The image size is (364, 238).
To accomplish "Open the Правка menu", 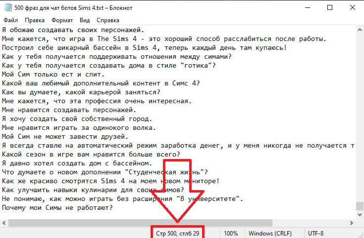I will click(35, 20).
